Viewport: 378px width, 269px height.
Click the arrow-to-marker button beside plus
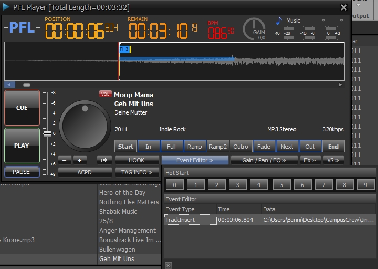(104, 160)
